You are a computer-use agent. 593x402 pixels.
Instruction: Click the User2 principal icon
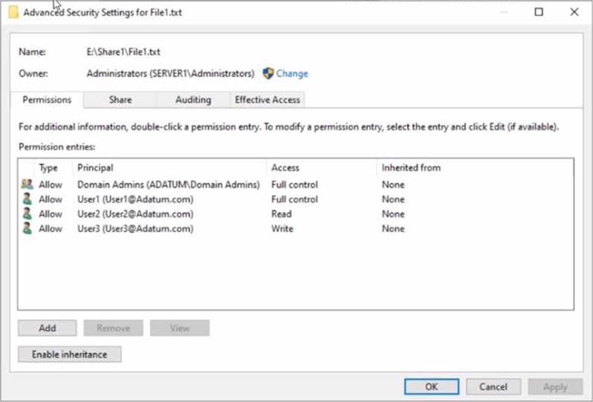pos(26,213)
